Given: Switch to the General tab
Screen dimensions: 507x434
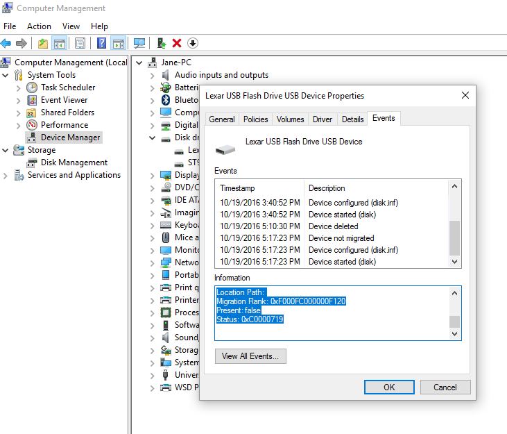Looking at the screenshot, I should (222, 119).
